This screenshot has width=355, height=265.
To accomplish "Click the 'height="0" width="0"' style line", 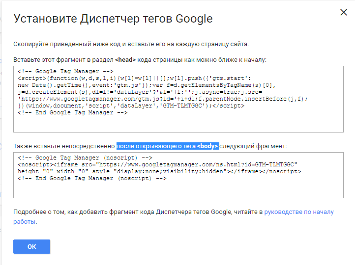I will [x=159, y=171].
